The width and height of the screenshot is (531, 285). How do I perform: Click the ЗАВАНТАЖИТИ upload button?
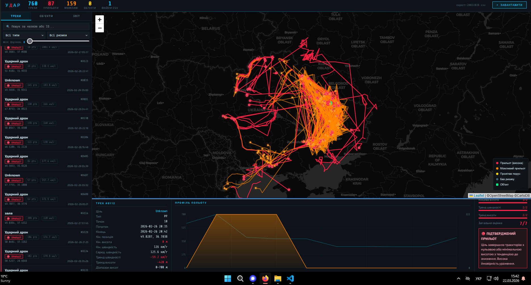pyautogui.click(x=509, y=5)
